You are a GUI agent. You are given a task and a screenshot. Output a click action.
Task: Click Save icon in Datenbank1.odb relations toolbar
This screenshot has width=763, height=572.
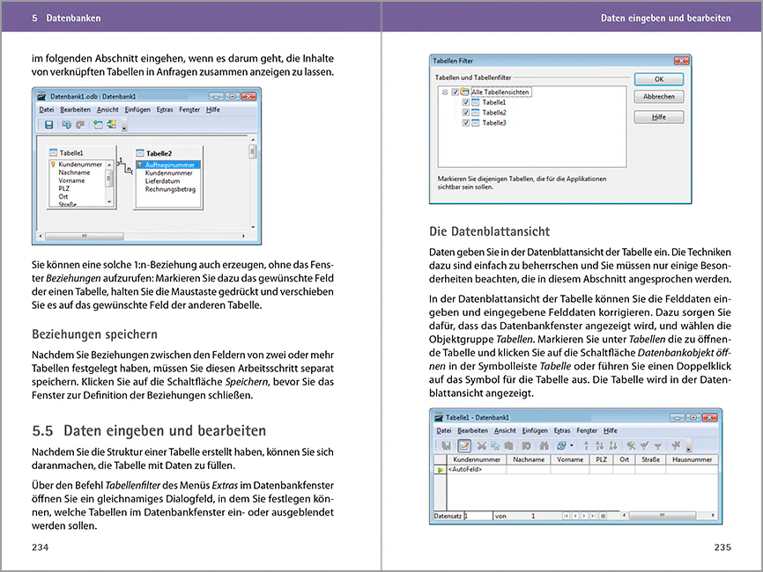click(x=49, y=125)
